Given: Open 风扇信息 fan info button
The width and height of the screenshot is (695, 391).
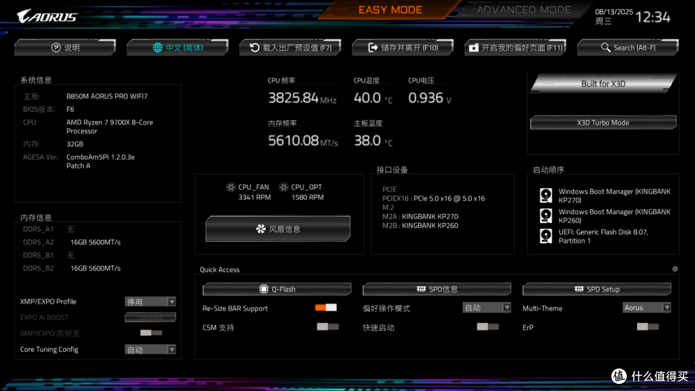Looking at the screenshot, I should tap(278, 228).
